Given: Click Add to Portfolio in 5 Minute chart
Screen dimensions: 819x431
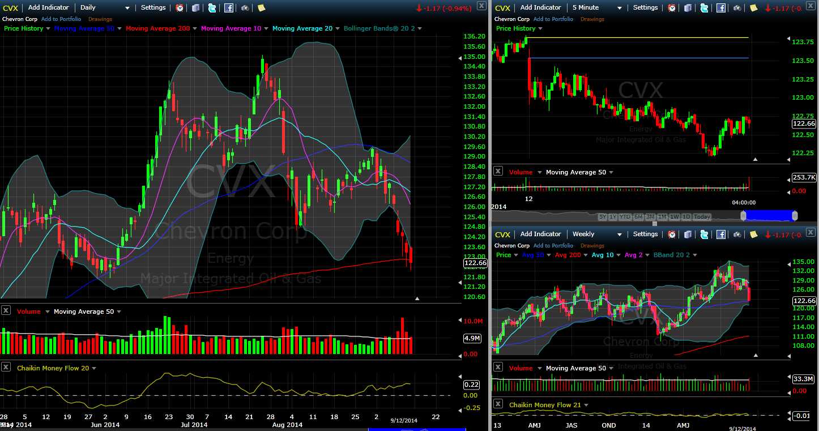Looking at the screenshot, I should [553, 19].
